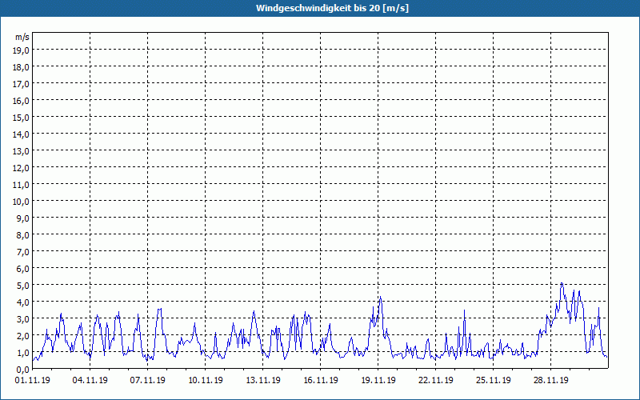Click the 19,0 y-axis label

pos(21,50)
